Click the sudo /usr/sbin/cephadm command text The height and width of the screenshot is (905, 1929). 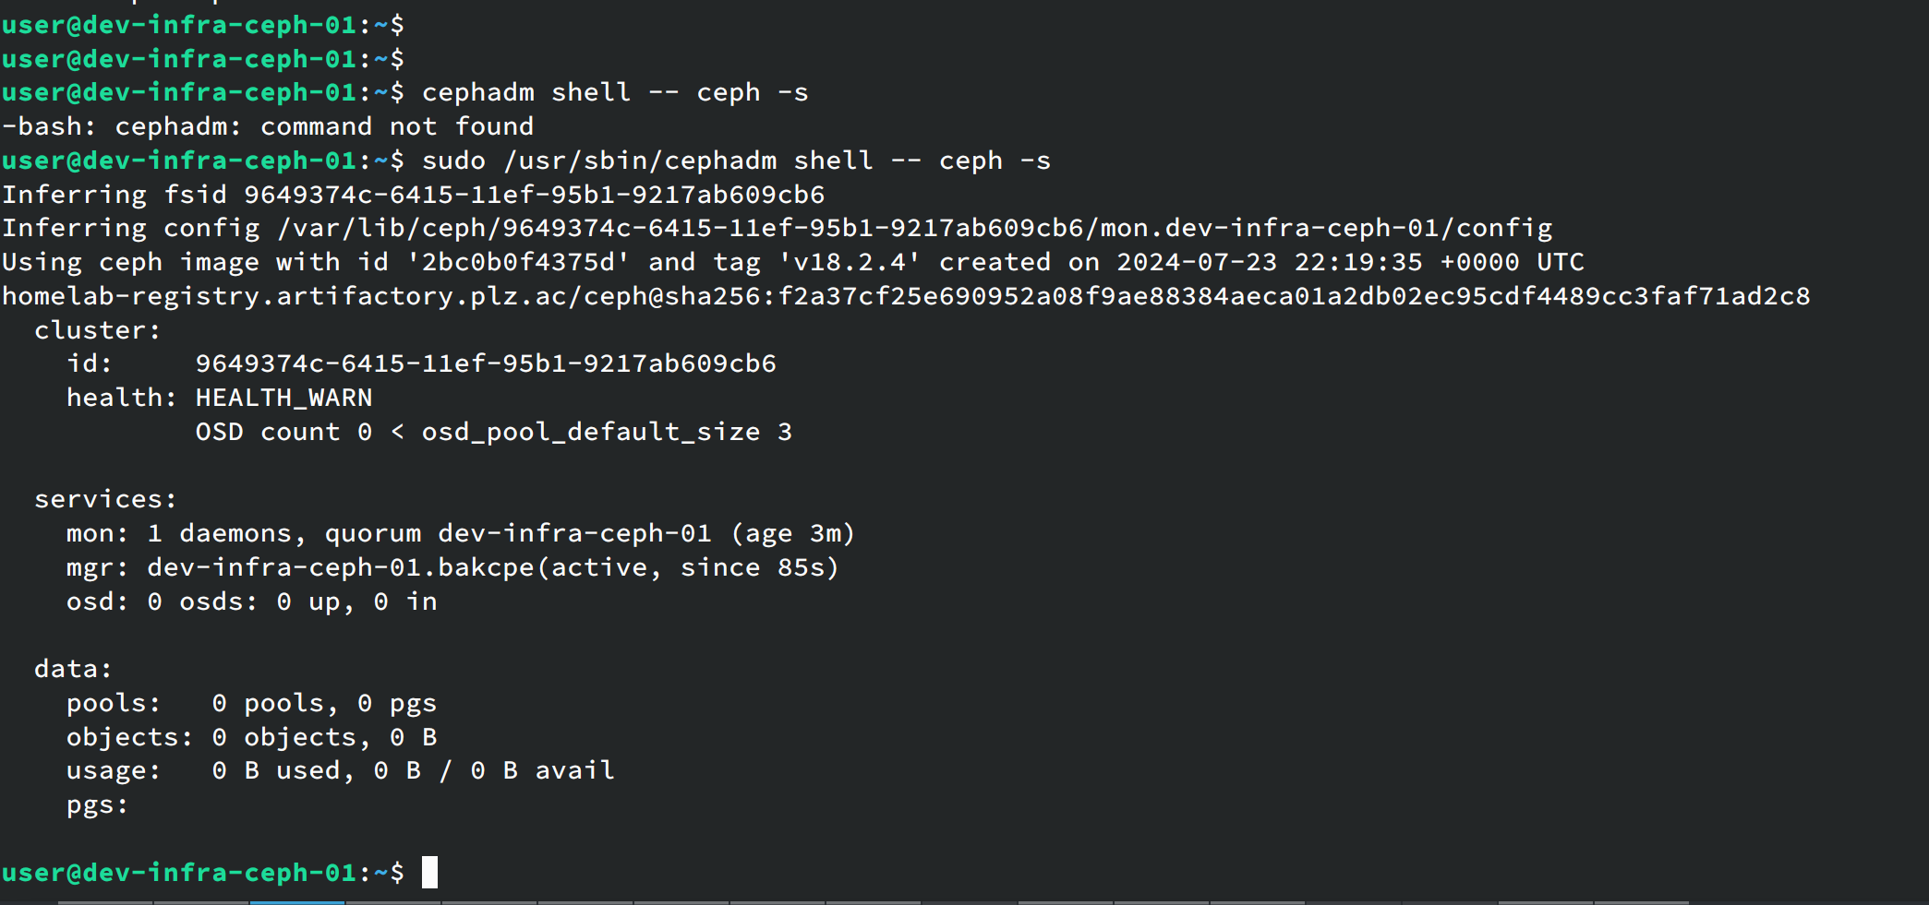735,161
